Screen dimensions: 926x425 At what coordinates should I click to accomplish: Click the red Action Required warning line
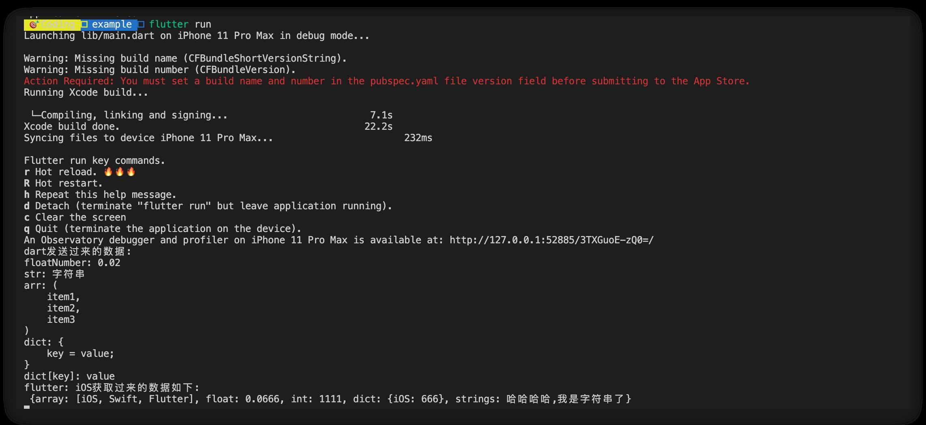pyautogui.click(x=386, y=81)
